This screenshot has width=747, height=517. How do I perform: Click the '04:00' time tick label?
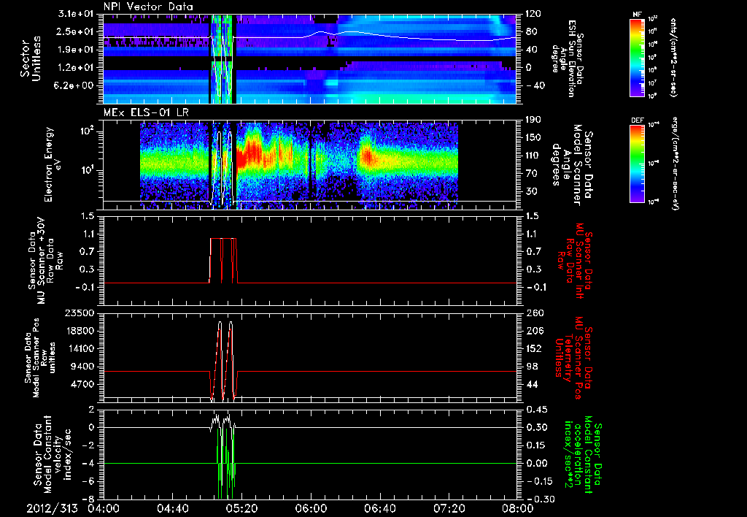point(104,508)
